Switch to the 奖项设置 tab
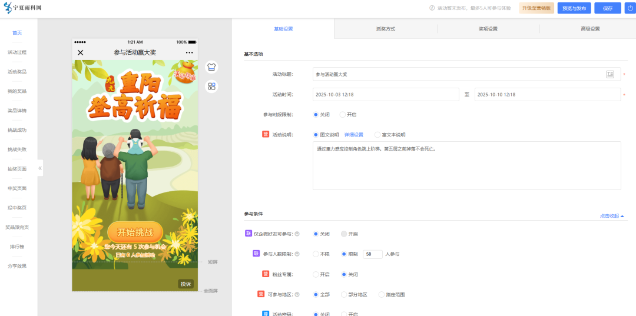Screen dimensions: 636x316 [488, 29]
